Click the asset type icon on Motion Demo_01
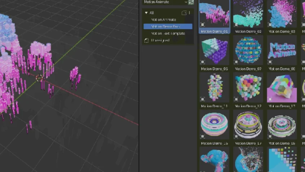Viewport: 305px width, 172px height. coord(202,25)
